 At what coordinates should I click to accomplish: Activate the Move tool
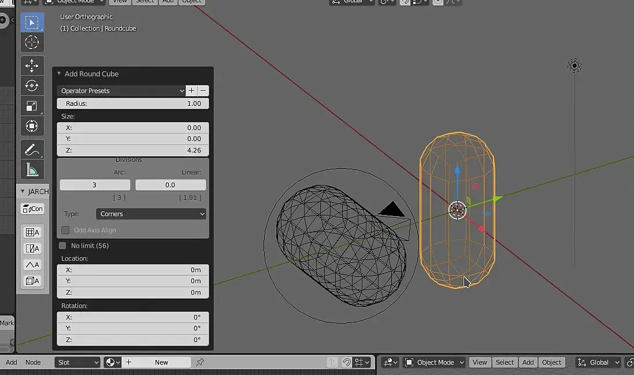point(32,66)
